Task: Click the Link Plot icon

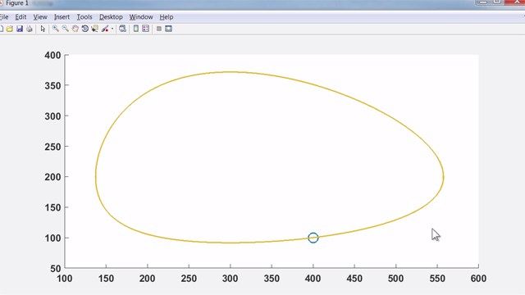Action: [122, 29]
